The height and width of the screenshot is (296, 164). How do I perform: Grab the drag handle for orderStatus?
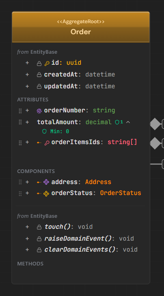click(x=20, y=193)
